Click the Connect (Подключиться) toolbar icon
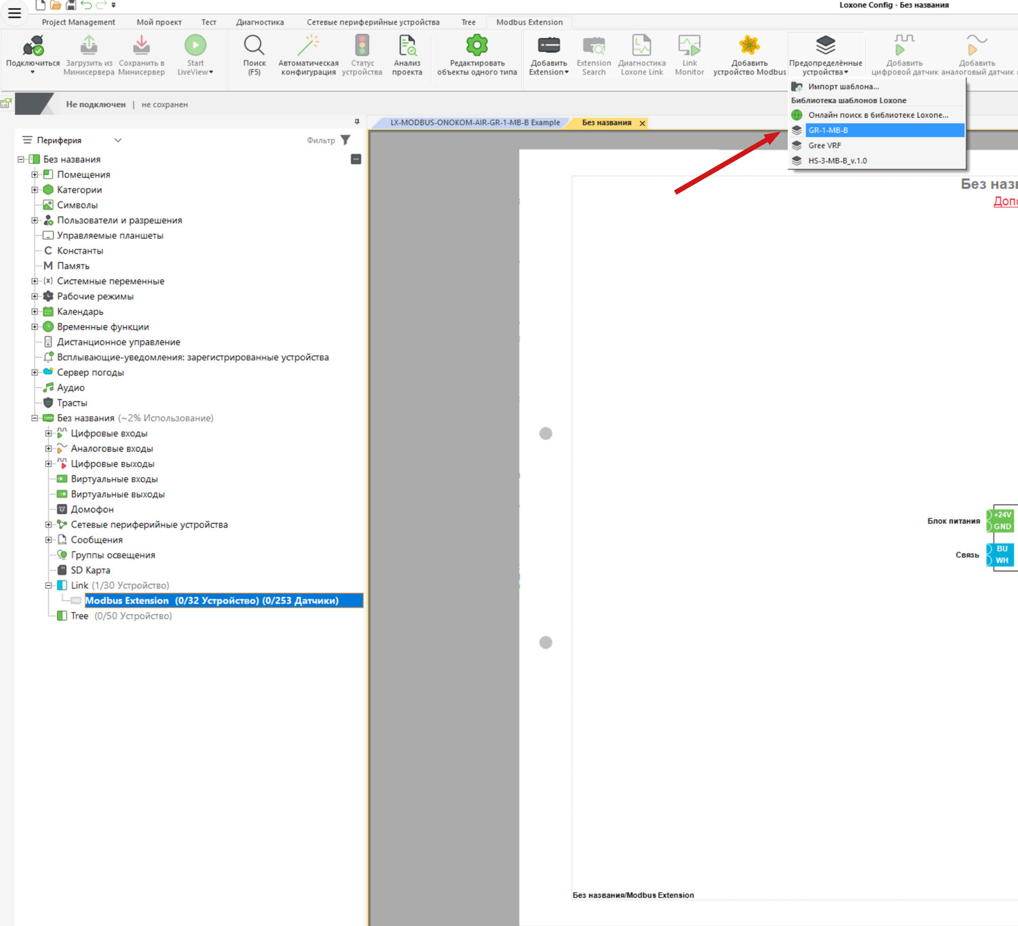Image resolution: width=1018 pixels, height=926 pixels. pos(33,47)
